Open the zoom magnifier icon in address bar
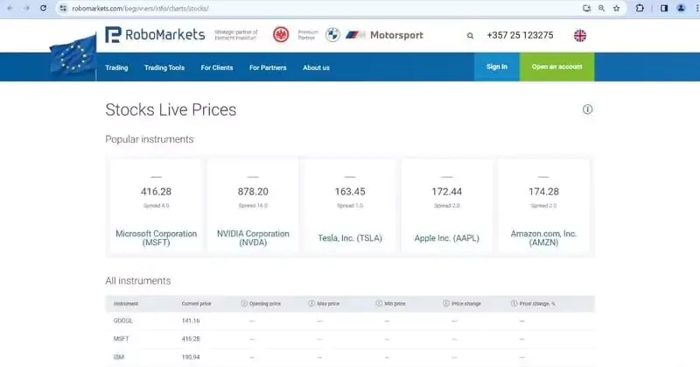Image resolution: width=700 pixels, height=367 pixels. tap(601, 8)
